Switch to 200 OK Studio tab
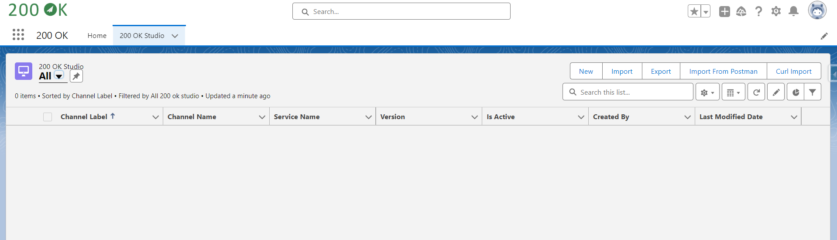837x240 pixels. point(142,36)
